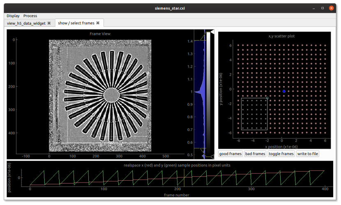Click the toggle frames button

click(281, 154)
